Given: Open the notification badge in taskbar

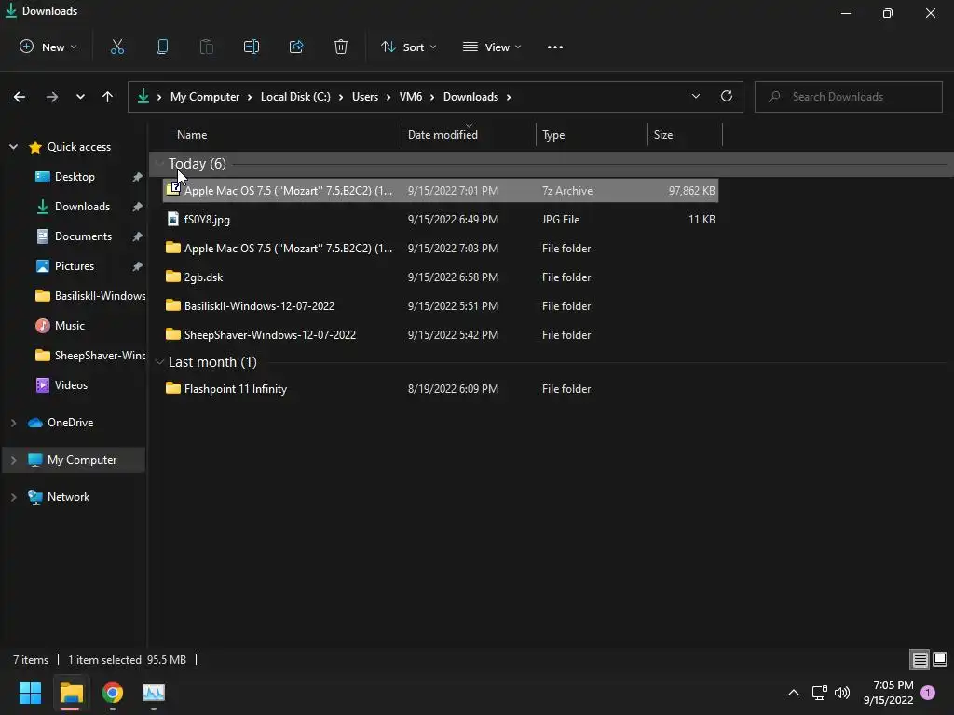Looking at the screenshot, I should pos(928,693).
